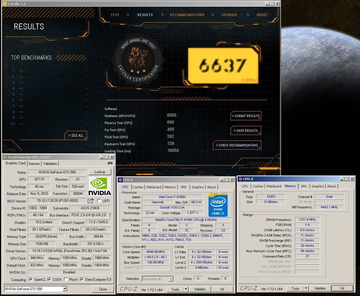Click the CHECK RECOMMENDATIONS button
Screen dimensions: 360x296
pyautogui.click(x=237, y=145)
